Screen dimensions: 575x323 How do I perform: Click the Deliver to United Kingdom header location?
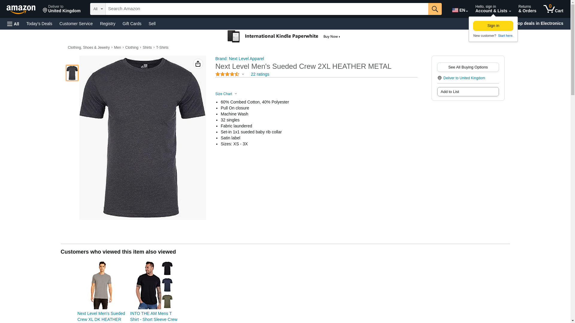pos(61,9)
